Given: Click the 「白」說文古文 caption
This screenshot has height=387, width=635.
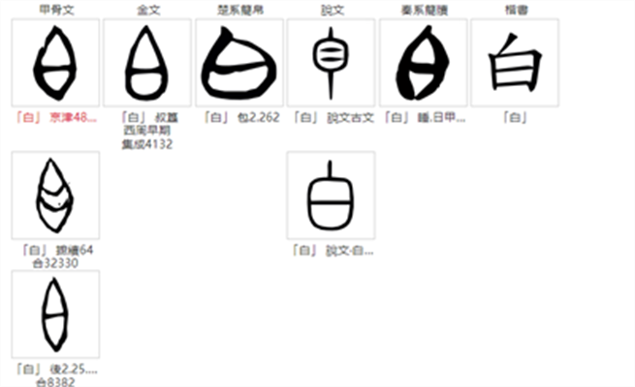Looking at the screenshot, I should (x=333, y=118).
